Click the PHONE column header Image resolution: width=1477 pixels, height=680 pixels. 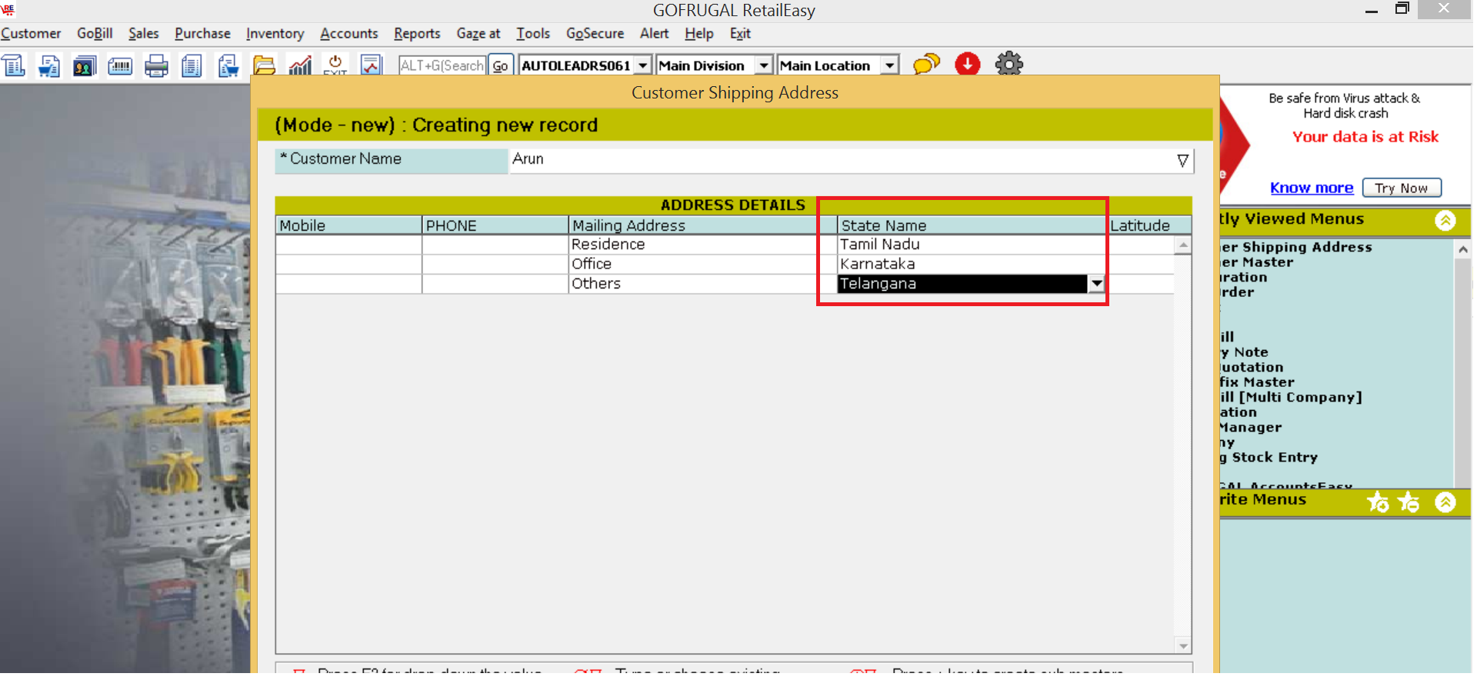pyautogui.click(x=495, y=226)
